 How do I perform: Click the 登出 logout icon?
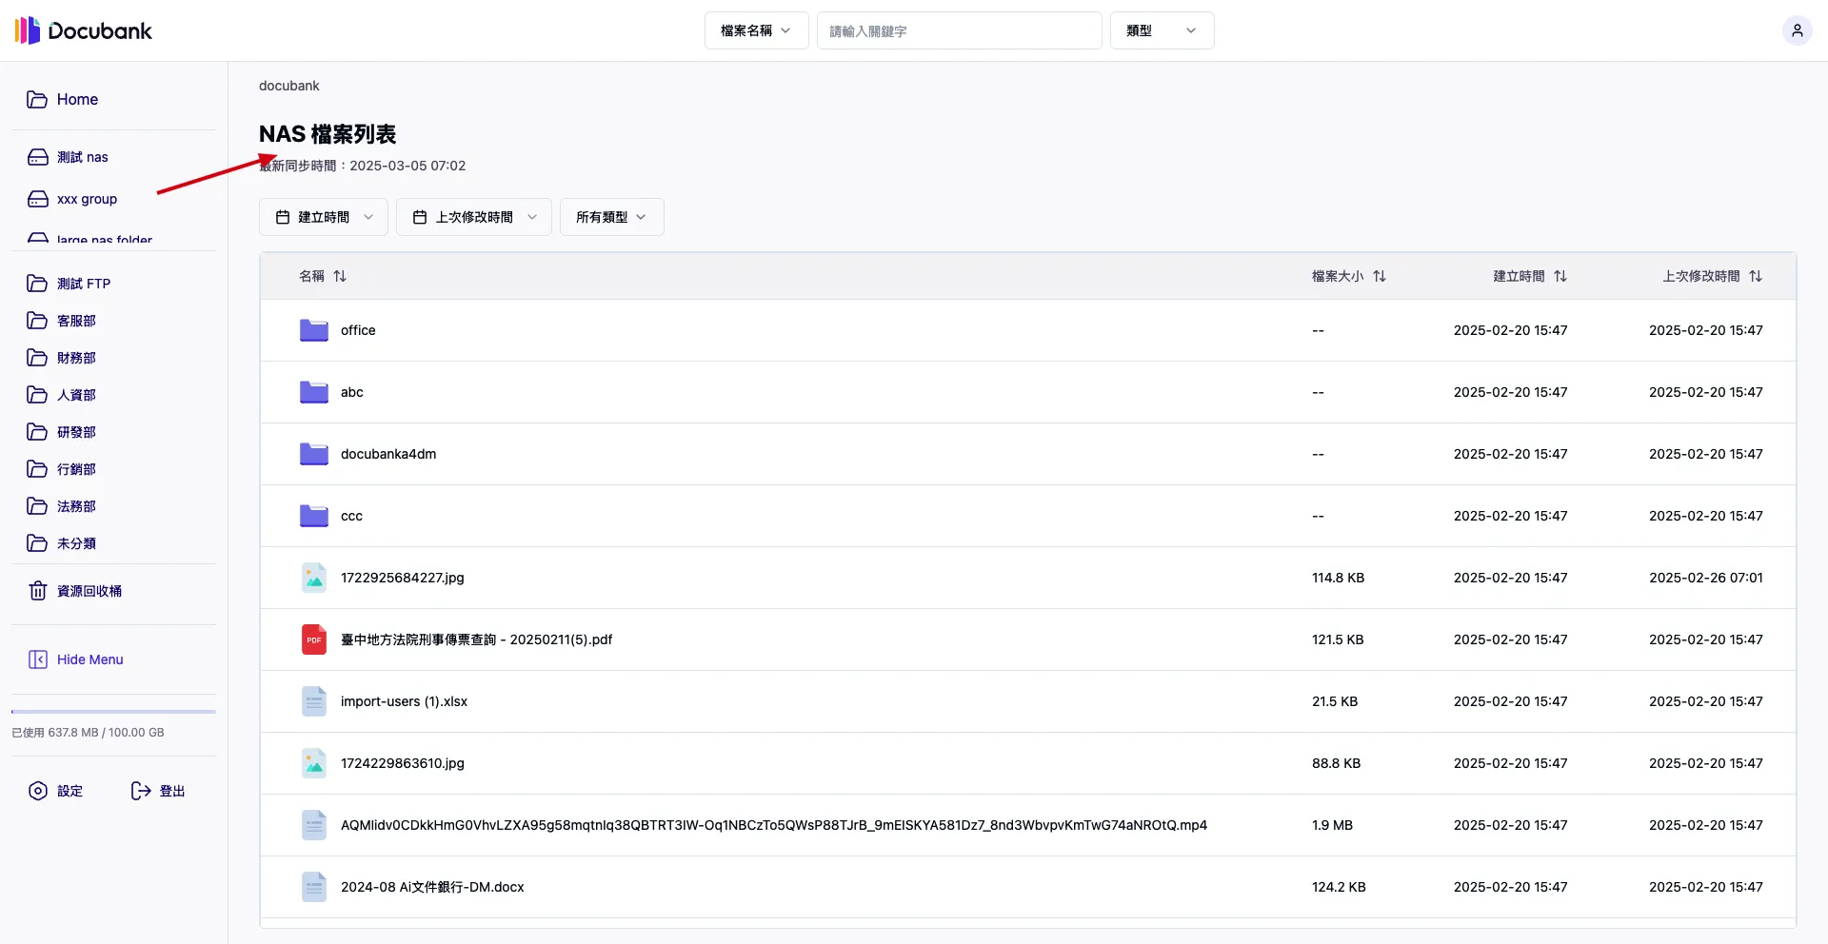(140, 791)
